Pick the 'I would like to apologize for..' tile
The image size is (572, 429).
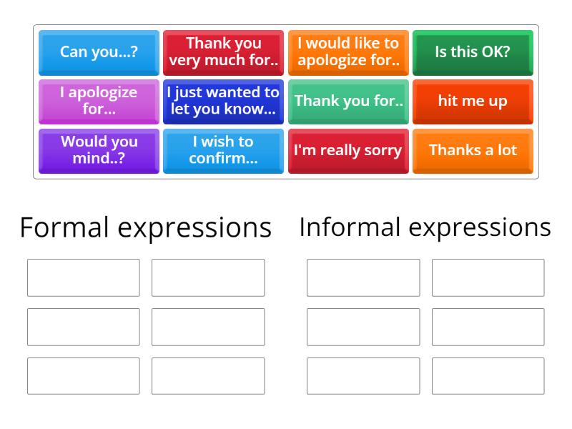click(x=348, y=52)
